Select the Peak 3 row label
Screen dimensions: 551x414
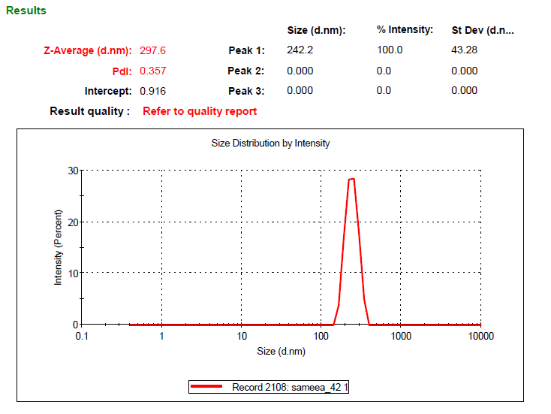[x=246, y=91]
